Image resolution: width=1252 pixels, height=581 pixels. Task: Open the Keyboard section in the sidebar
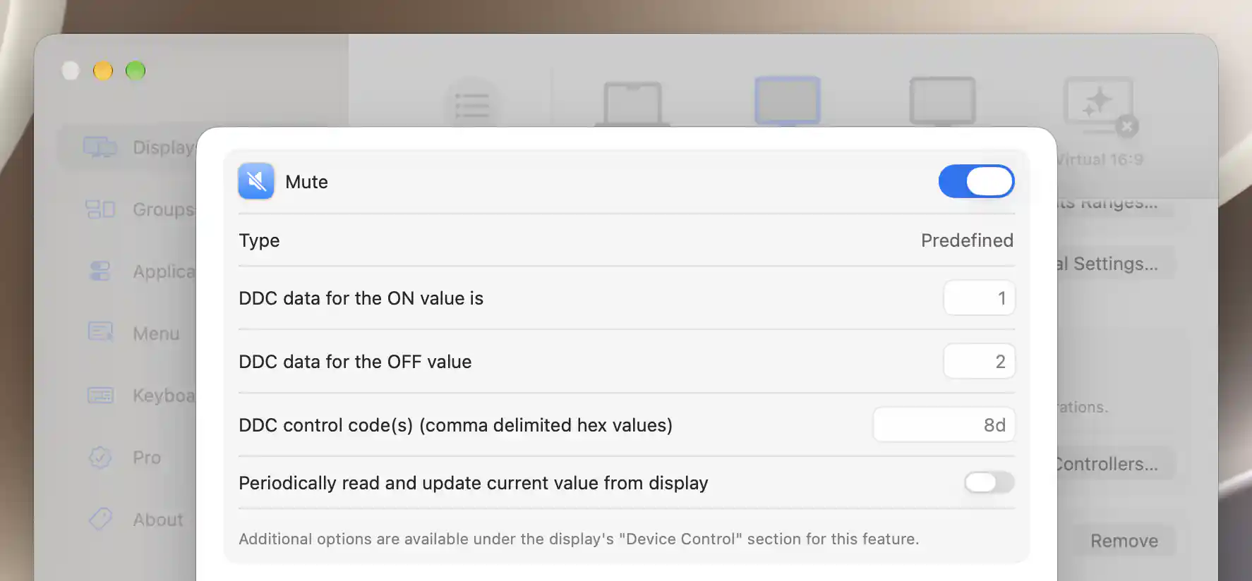(140, 396)
